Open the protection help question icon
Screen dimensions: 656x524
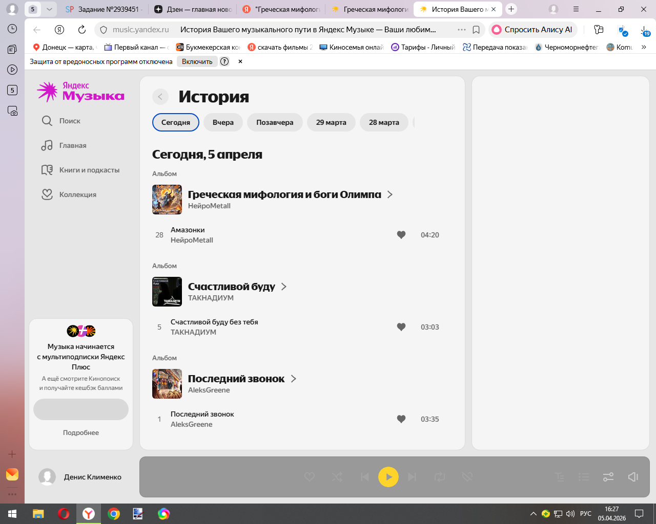[x=224, y=61]
